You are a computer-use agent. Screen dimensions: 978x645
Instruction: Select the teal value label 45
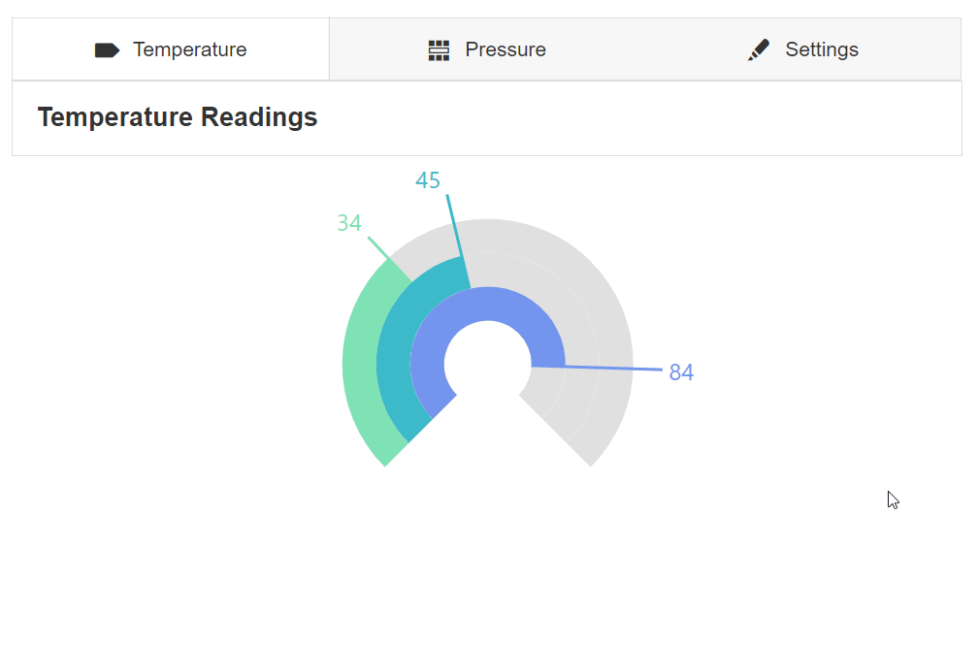tap(428, 180)
